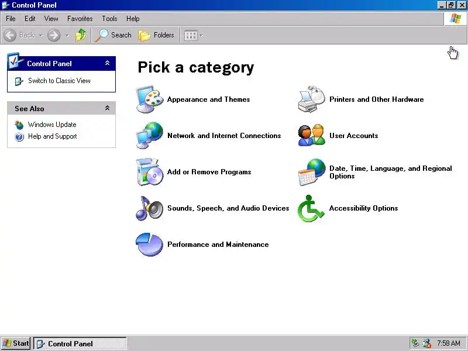This screenshot has height=351, width=468.
Task: Open the Help and Support link
Action: click(x=53, y=136)
